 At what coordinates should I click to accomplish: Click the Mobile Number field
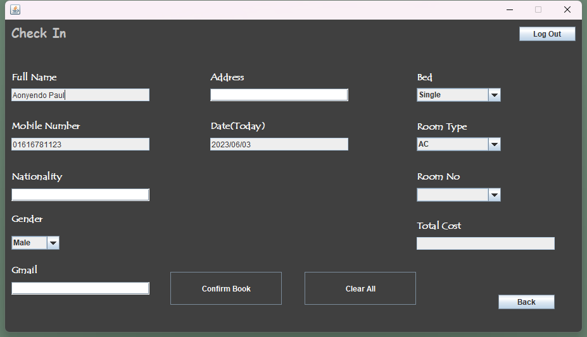point(80,144)
